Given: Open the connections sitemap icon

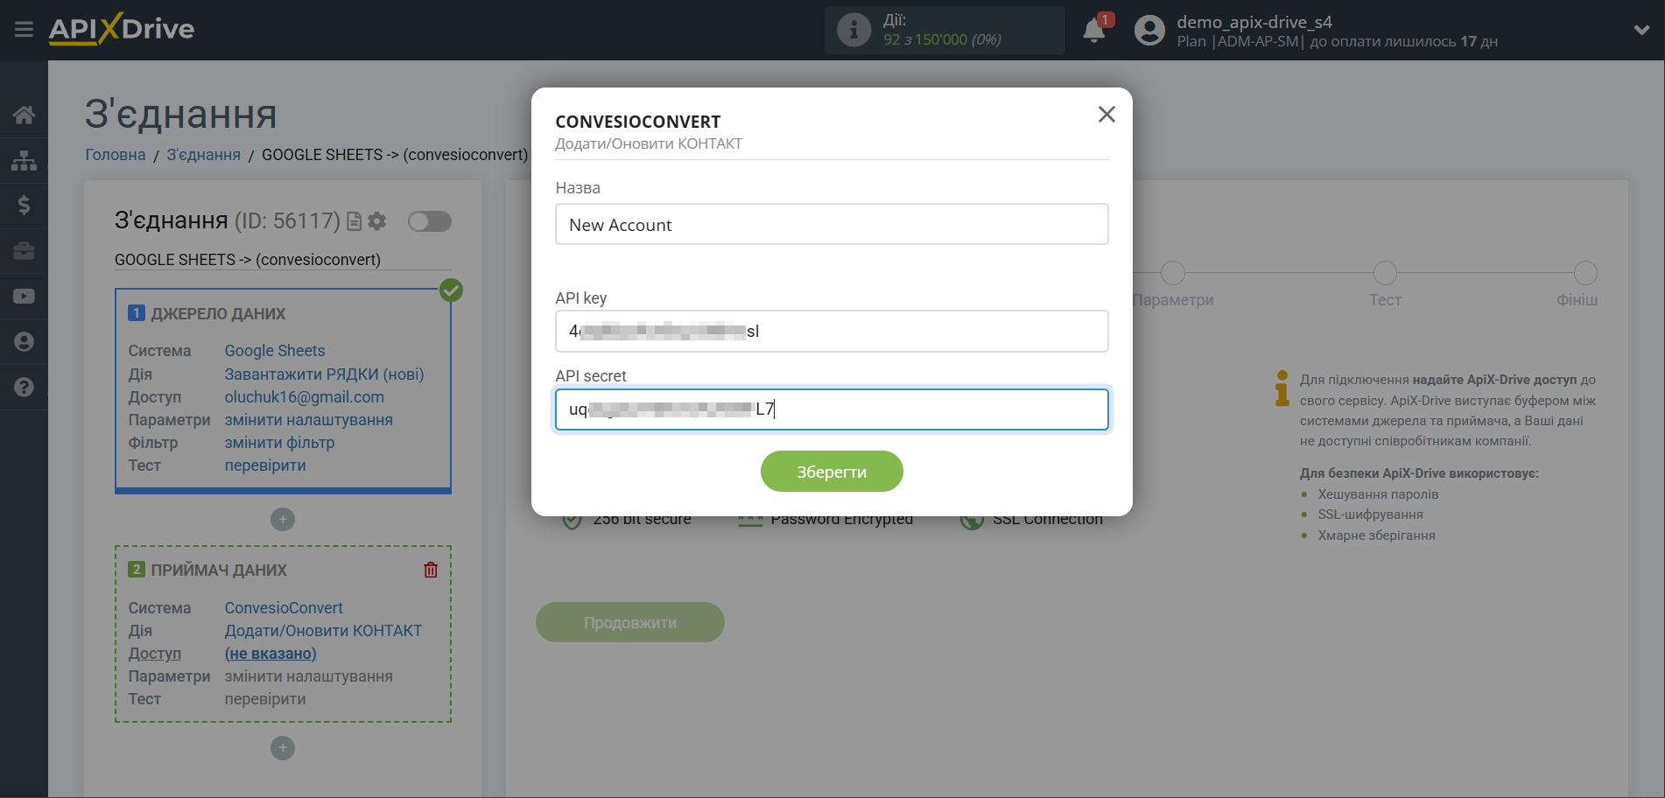Looking at the screenshot, I should tap(24, 160).
